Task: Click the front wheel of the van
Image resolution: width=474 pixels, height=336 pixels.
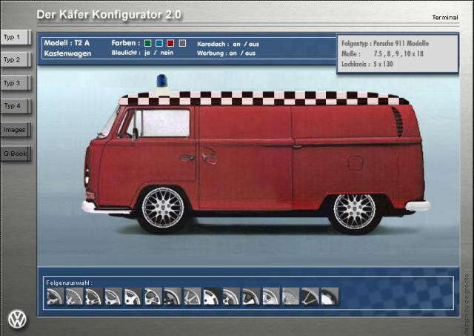Action: coord(163,208)
